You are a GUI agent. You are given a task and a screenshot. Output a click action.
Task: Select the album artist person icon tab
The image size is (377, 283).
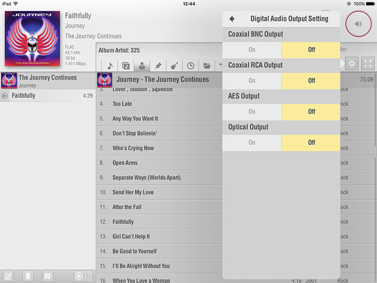pyautogui.click(x=142, y=65)
